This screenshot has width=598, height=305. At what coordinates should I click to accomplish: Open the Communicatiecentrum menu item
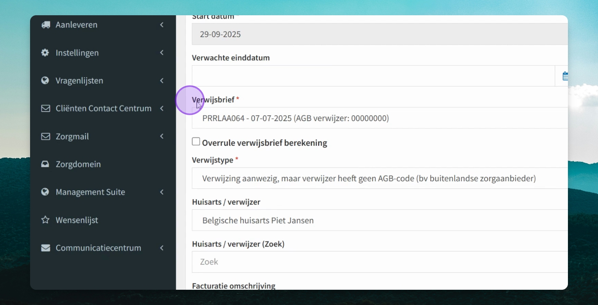pos(103,248)
